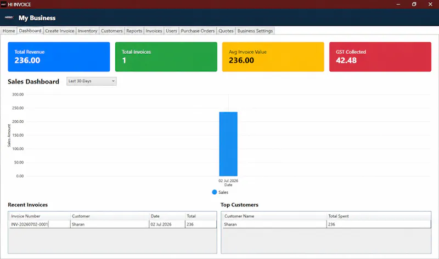Open the Purchase Orders tab
Screen dimensions: 439x259
click(198, 31)
